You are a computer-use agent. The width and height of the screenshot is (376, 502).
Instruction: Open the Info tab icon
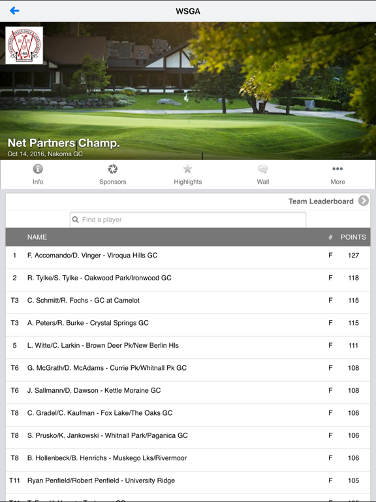pos(38,169)
